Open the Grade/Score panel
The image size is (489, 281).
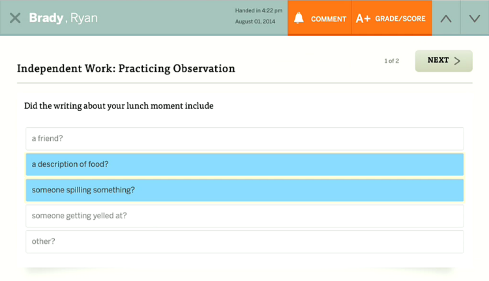[x=392, y=18]
